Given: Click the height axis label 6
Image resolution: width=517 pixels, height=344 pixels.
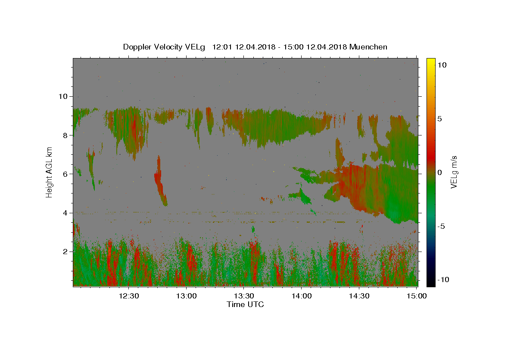Looking at the screenshot, I should [65, 174].
